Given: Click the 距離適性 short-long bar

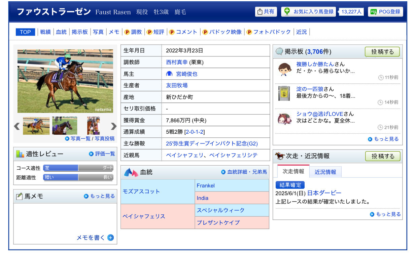Looking at the screenshot, I should (x=78, y=177).
